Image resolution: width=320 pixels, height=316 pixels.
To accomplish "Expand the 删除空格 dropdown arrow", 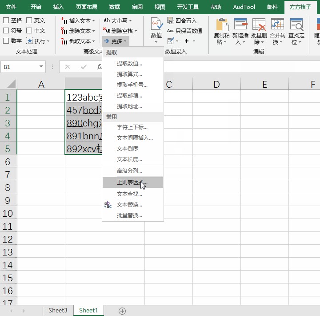I will click(136, 31).
